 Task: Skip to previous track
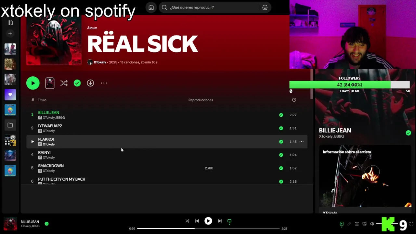pyautogui.click(x=197, y=221)
